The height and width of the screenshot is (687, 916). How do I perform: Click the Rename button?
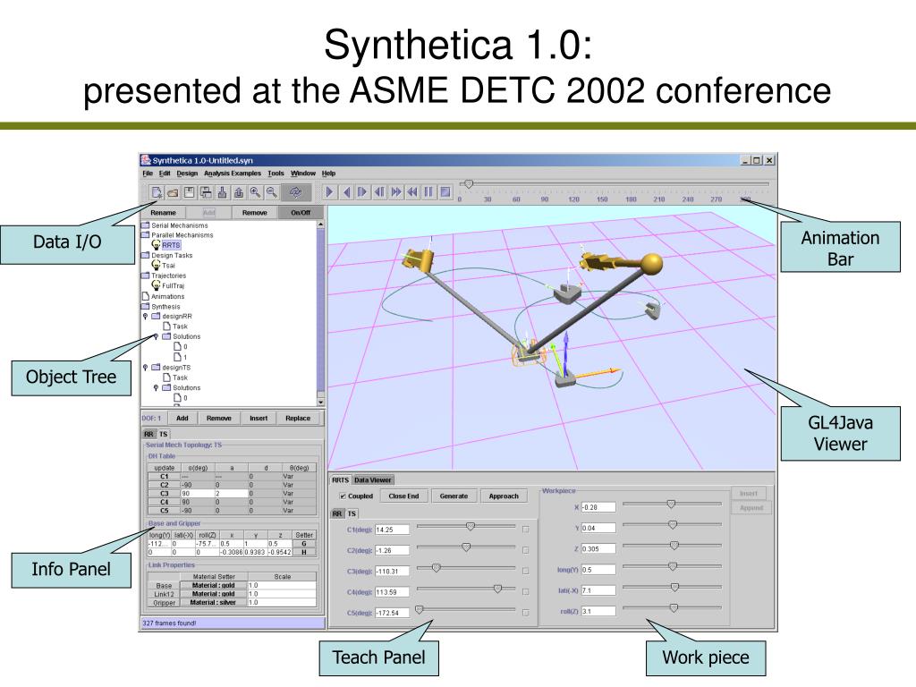click(163, 213)
